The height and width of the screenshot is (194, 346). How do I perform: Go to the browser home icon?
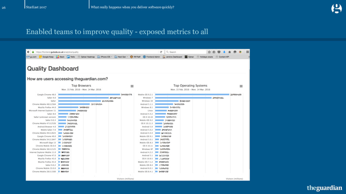tap(229, 52)
